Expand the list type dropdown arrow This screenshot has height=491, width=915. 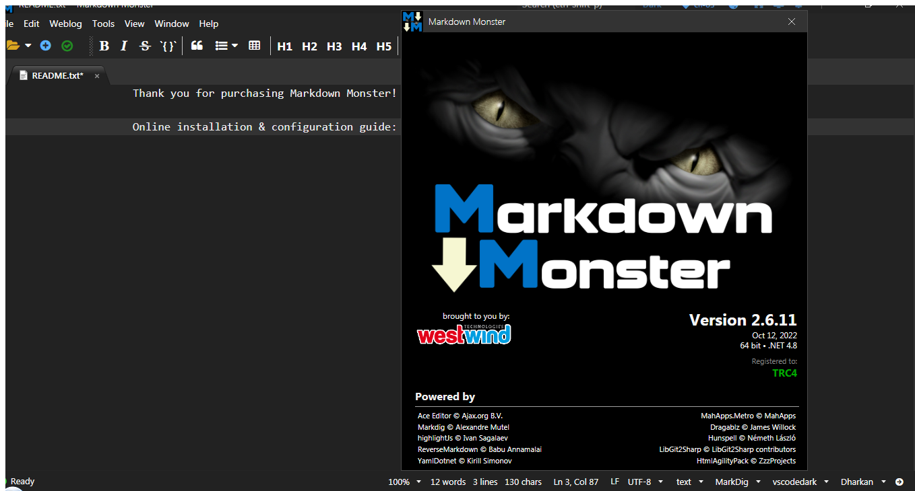(234, 46)
